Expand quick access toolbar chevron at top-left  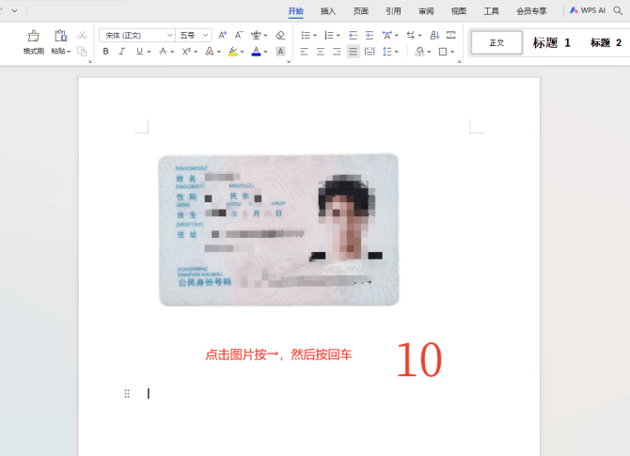click(x=14, y=11)
